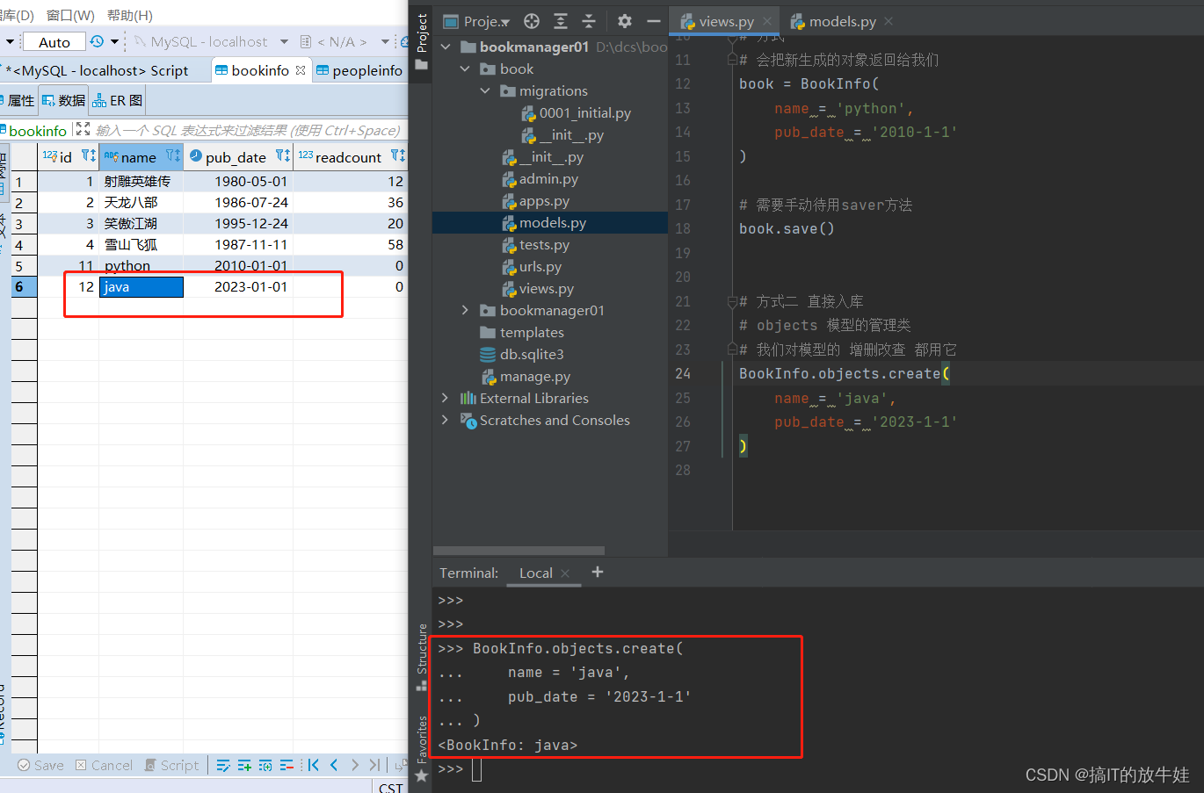This screenshot has width=1204, height=793.
Task: Click the SQL filter expression input field
Action: [x=248, y=130]
